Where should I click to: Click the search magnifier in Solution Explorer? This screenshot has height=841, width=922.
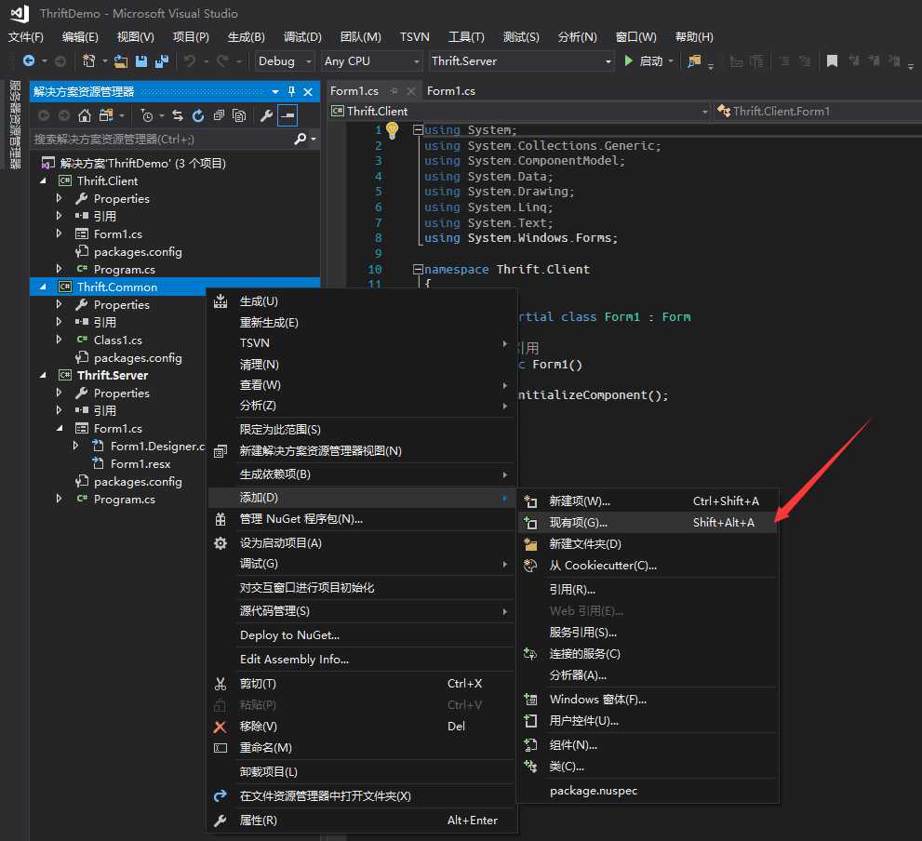tap(300, 139)
